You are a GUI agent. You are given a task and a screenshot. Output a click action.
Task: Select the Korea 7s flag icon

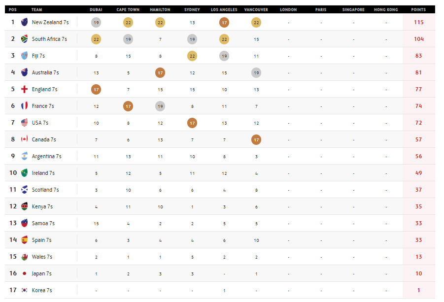[25, 290]
